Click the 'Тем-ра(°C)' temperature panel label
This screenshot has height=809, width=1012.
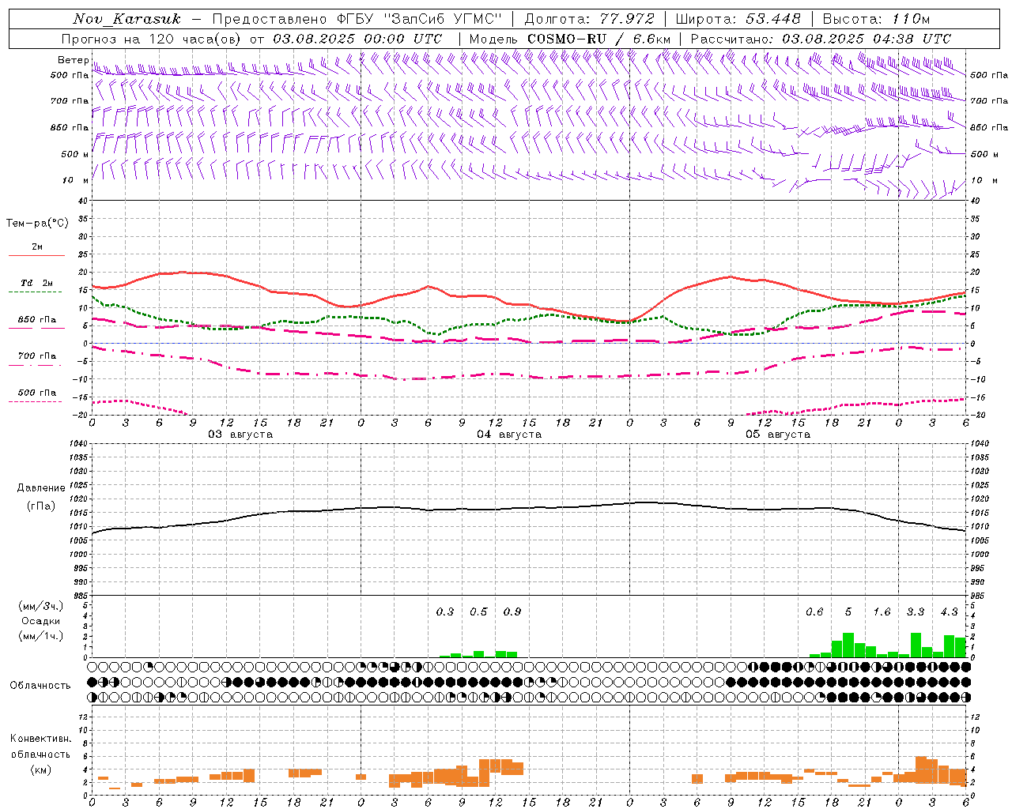pos(37,224)
